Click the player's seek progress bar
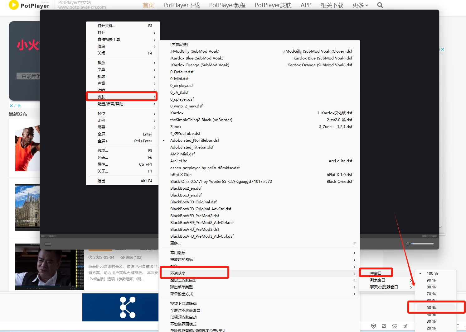This screenshot has width=466, height=332. tap(239, 236)
